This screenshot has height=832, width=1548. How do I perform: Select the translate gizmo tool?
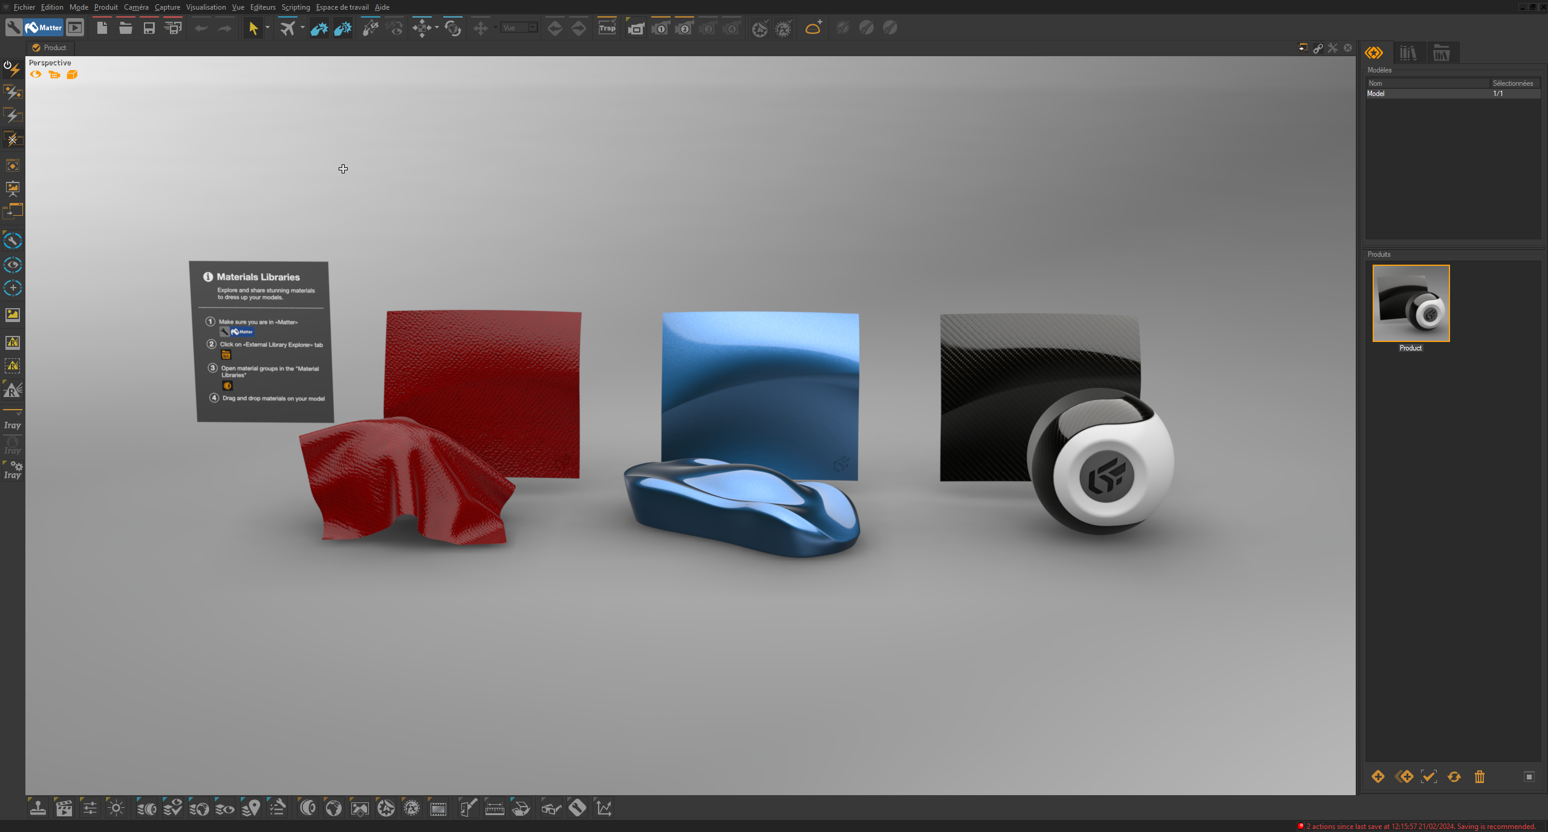point(422,27)
